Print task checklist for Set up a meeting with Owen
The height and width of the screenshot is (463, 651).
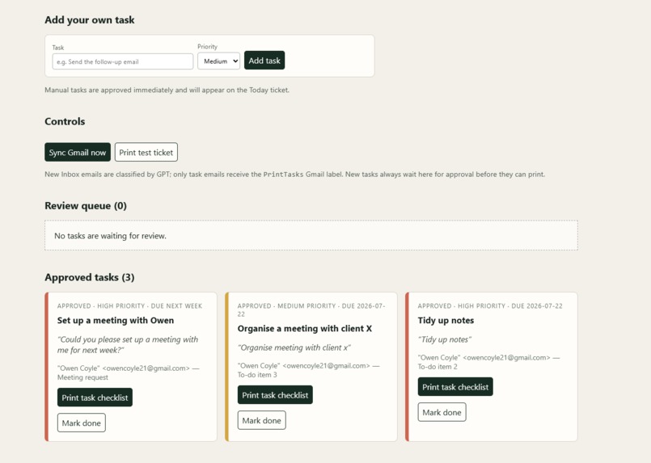click(x=95, y=398)
